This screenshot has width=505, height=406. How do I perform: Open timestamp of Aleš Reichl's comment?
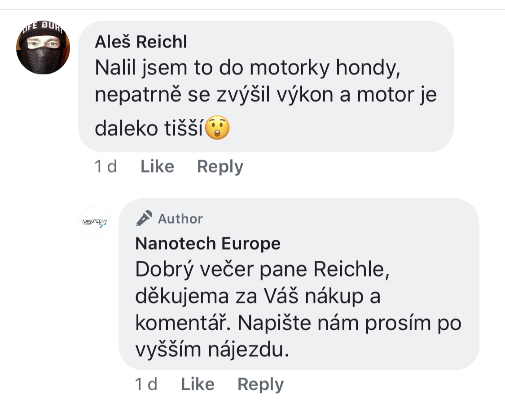click(x=106, y=167)
